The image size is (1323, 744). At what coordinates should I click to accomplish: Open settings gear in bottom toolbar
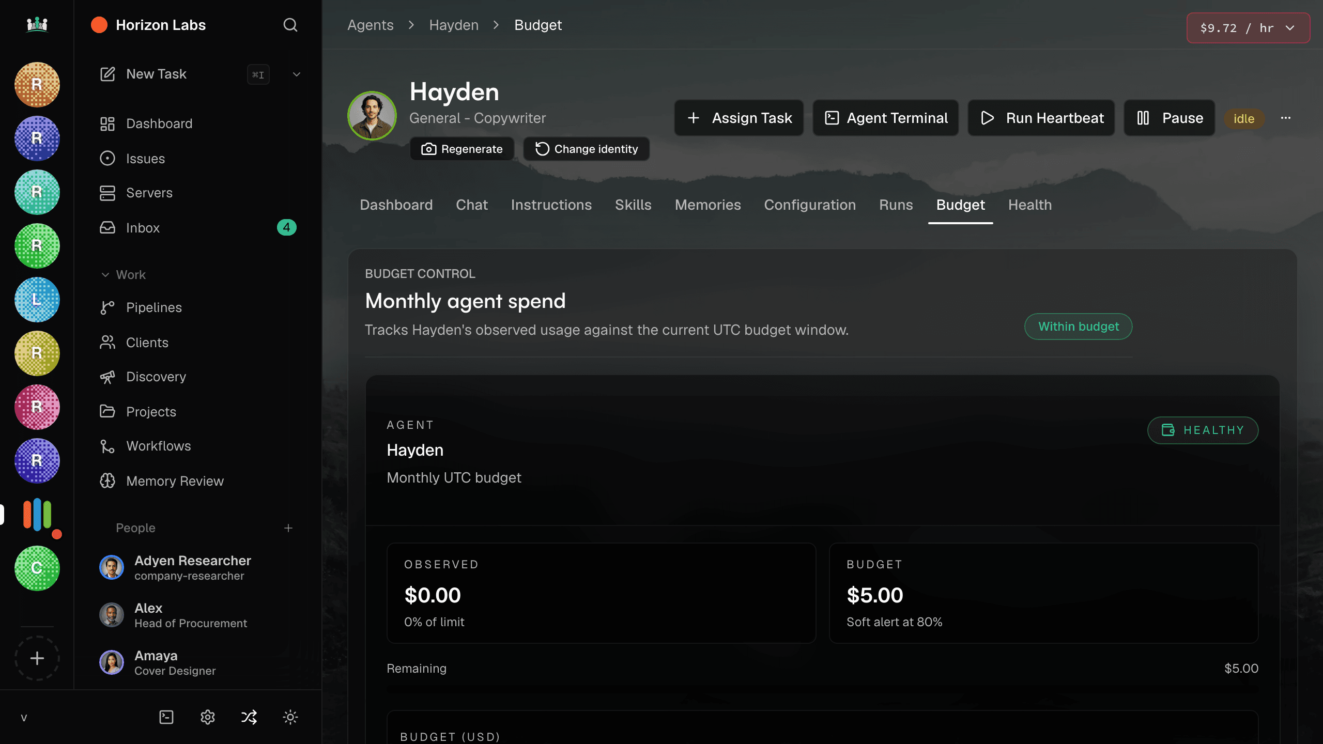(208, 717)
